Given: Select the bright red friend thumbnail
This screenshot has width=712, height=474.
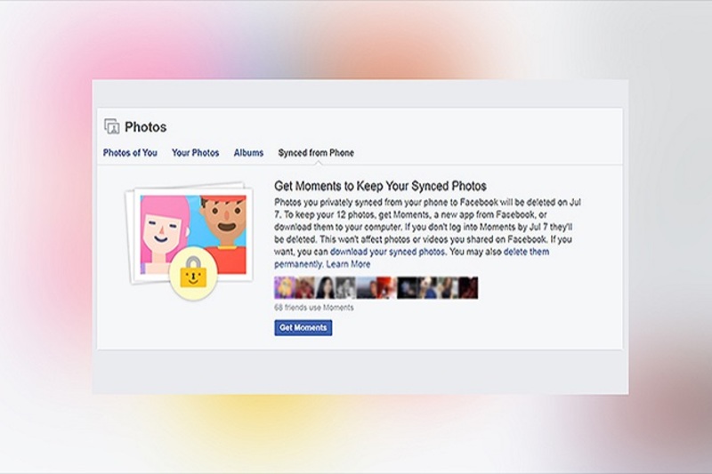Looking at the screenshot, I should click(386, 287).
